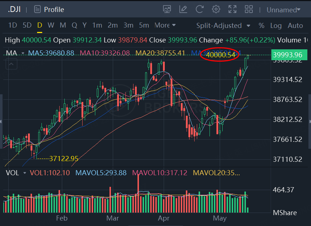This screenshot has width=311, height=226.
Task: Select the daily D timeframe
Action: (40, 25)
